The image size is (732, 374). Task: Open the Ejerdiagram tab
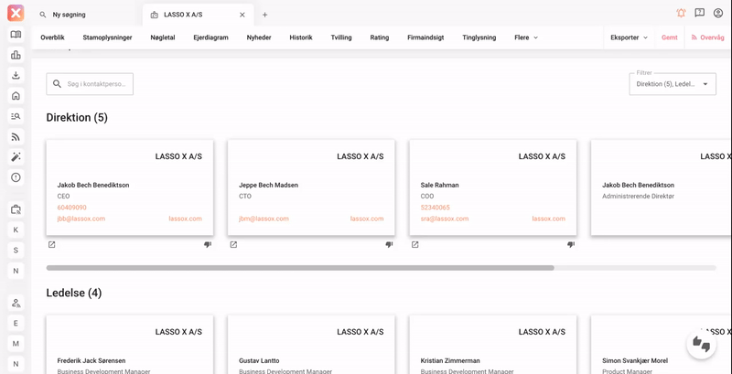click(210, 37)
